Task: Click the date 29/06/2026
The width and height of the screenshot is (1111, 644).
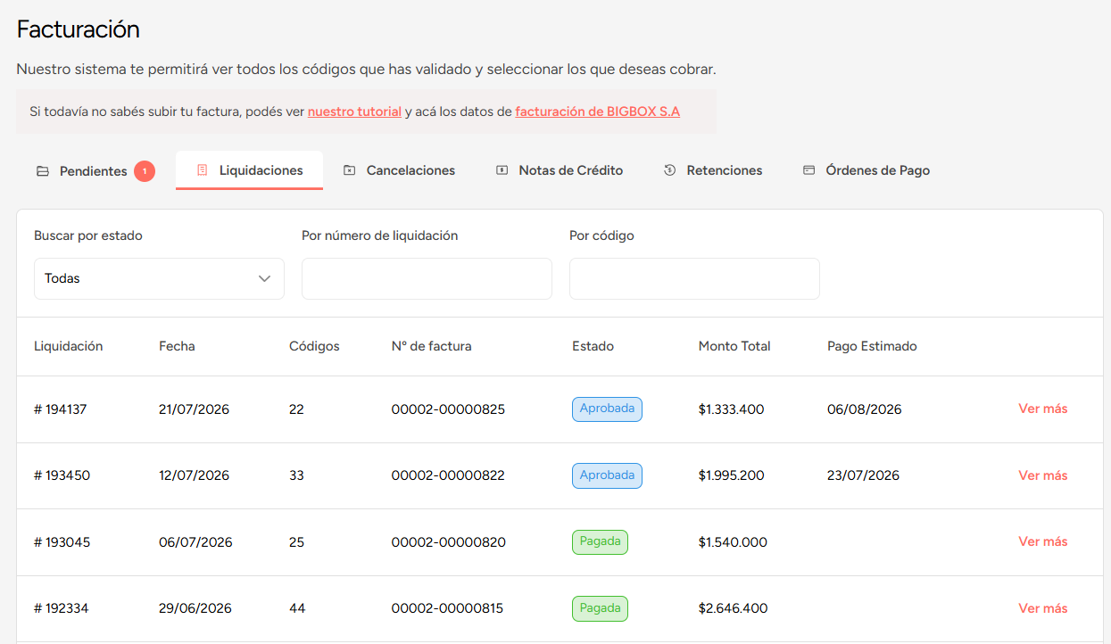Action: click(195, 608)
